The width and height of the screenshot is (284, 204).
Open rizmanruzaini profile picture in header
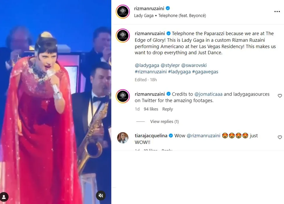[x=123, y=12]
